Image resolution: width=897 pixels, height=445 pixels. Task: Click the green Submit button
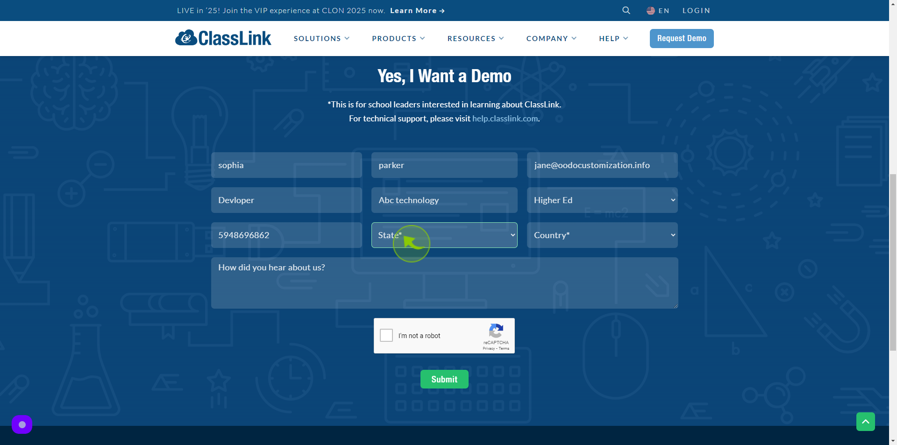coord(444,379)
